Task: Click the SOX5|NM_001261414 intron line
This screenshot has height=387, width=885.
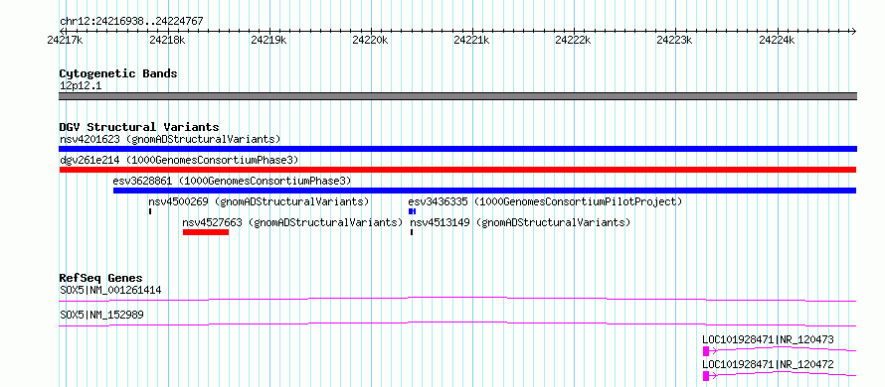Action: point(457,299)
